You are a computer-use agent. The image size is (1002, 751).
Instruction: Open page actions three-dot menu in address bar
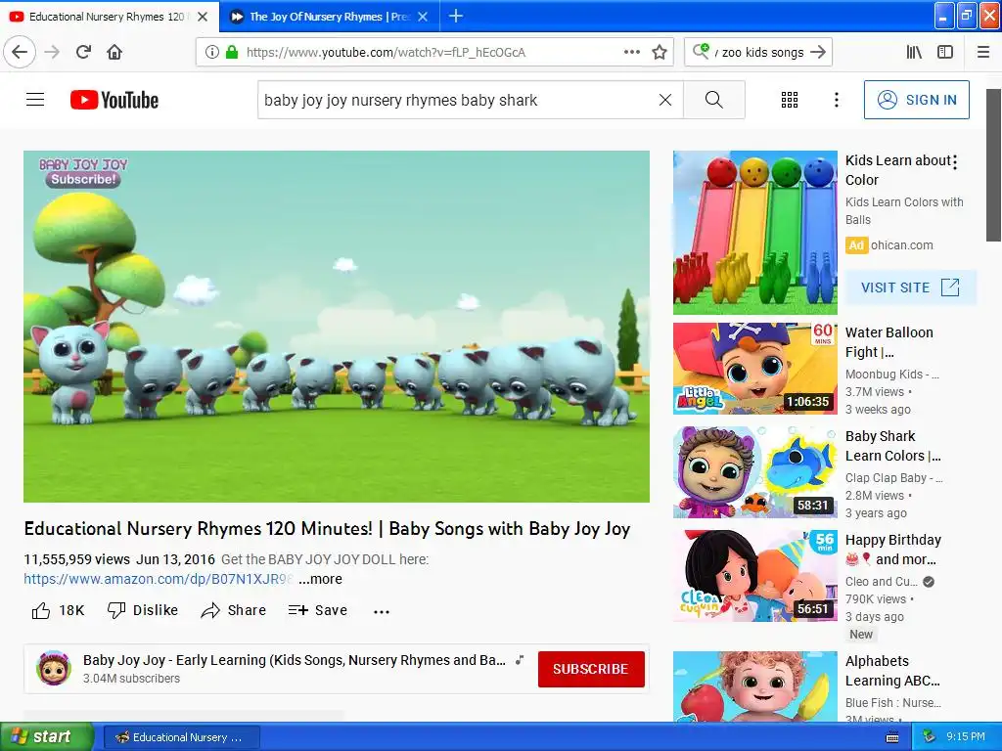click(631, 52)
